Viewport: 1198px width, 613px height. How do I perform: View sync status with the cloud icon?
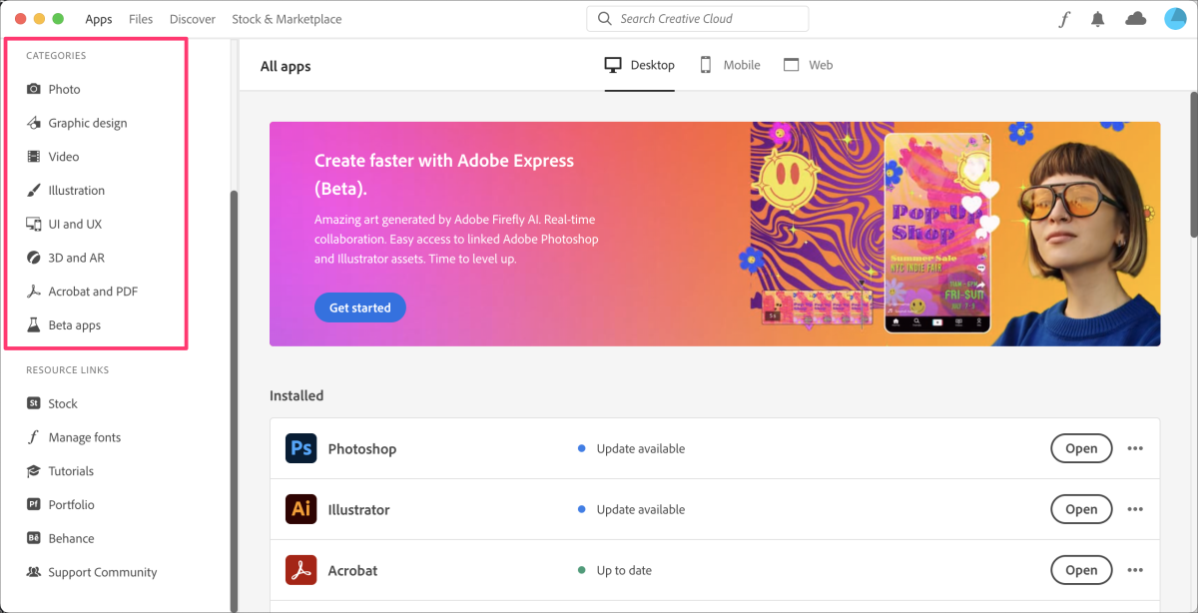[x=1135, y=18]
